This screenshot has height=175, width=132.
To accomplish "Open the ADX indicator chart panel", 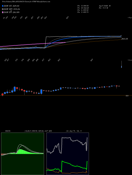I will (x=68, y=154).
